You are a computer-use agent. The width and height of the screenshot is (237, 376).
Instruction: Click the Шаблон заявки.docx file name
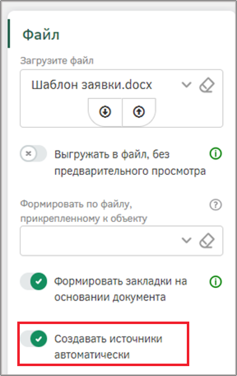coord(92,85)
